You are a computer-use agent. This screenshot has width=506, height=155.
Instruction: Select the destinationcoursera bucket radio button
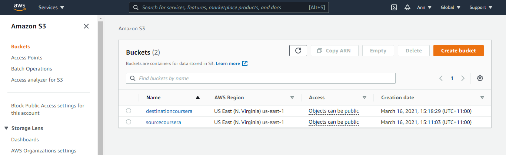[x=129, y=111]
